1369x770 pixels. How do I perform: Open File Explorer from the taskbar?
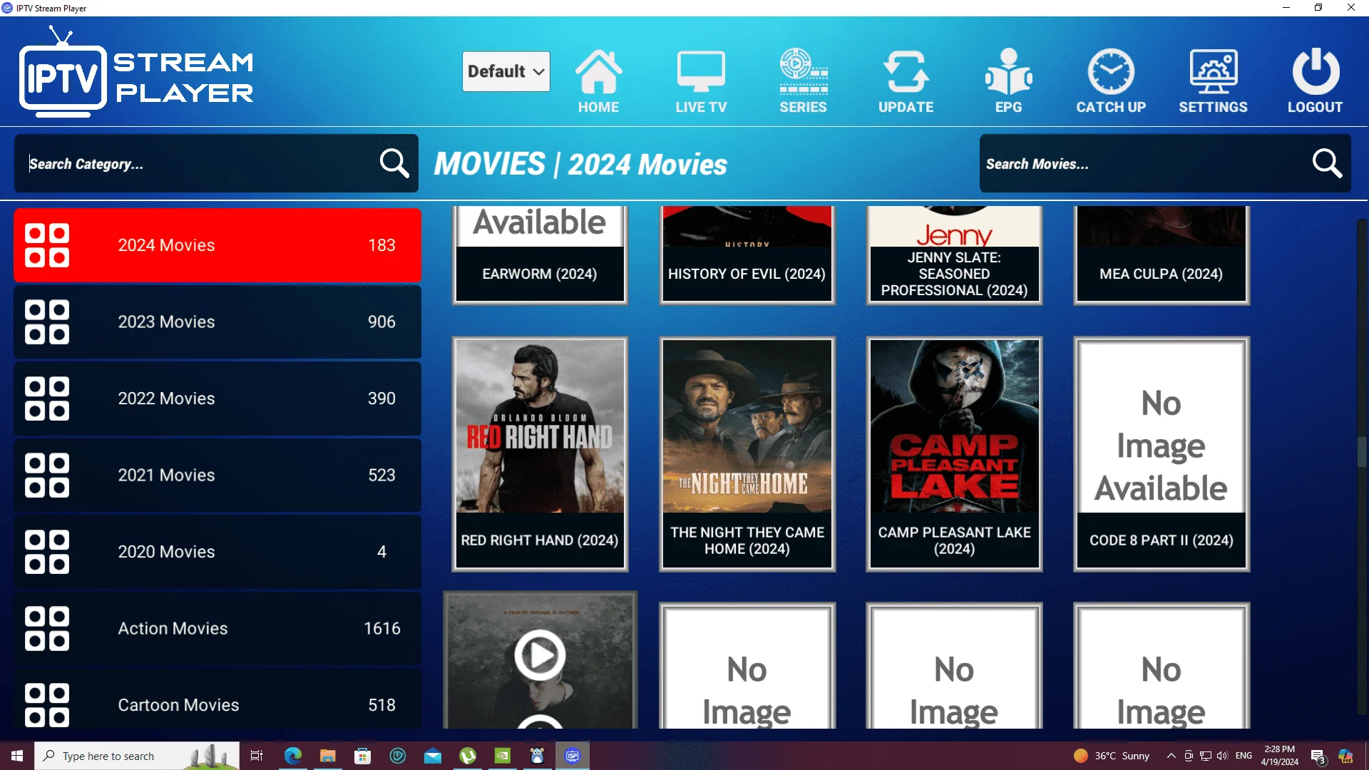pos(327,756)
